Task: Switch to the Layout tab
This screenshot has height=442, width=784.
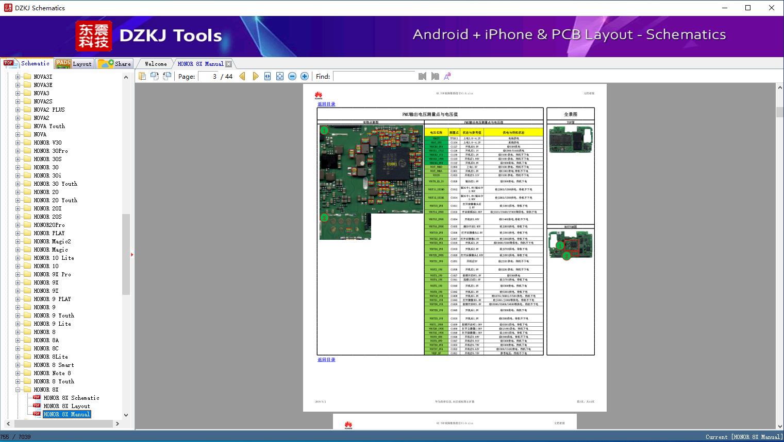Action: [x=74, y=64]
